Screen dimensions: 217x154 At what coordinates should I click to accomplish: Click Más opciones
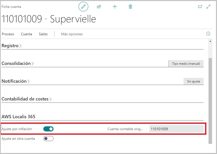72,34
